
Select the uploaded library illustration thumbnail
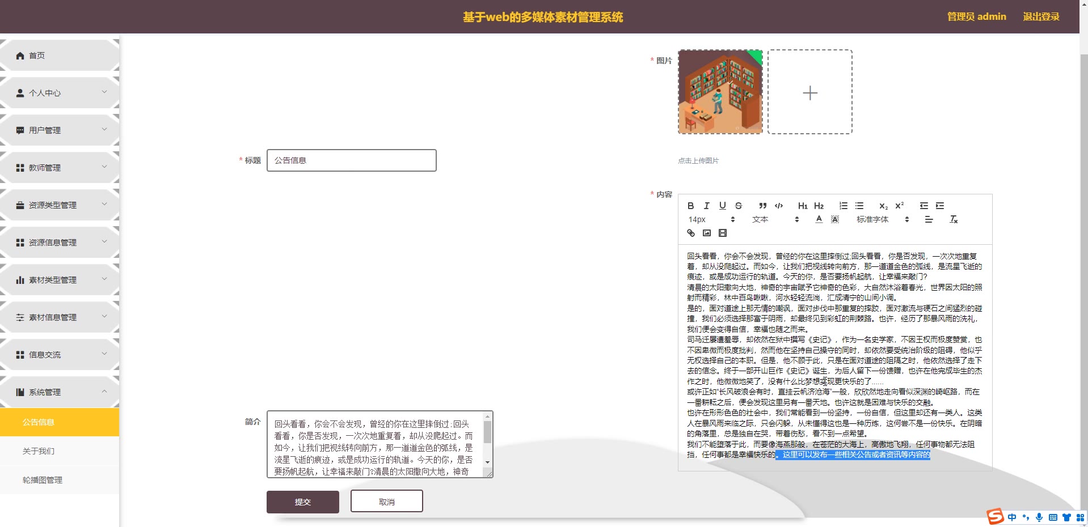pyautogui.click(x=720, y=92)
